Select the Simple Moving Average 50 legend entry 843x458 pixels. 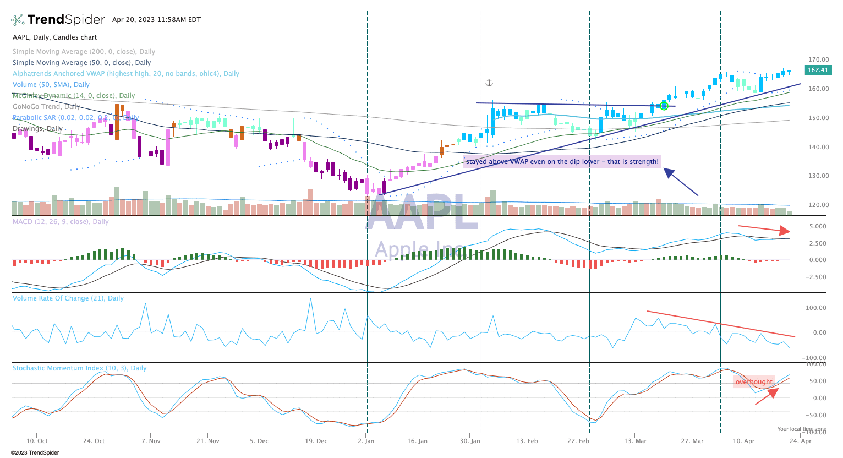pos(82,63)
